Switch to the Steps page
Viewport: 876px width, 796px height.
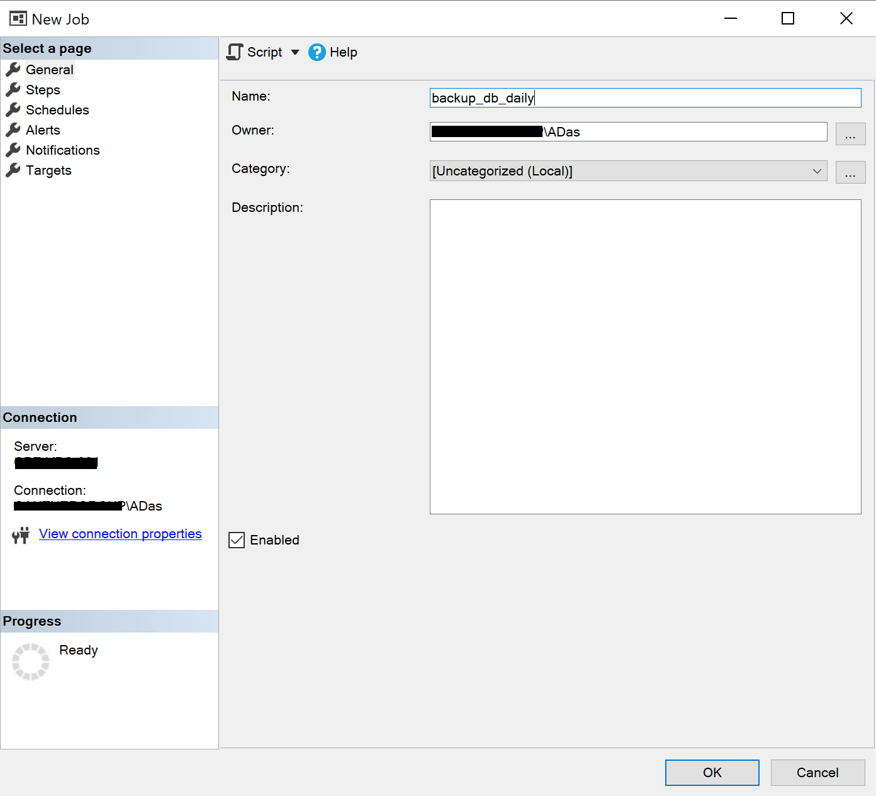pyautogui.click(x=43, y=90)
